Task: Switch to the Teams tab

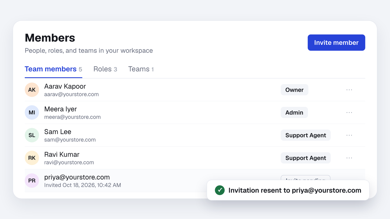Action: coord(141,69)
